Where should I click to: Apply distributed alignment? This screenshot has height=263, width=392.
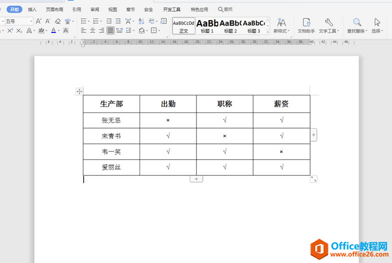click(119, 30)
